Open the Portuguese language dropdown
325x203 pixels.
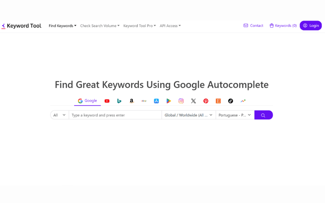(x=235, y=115)
